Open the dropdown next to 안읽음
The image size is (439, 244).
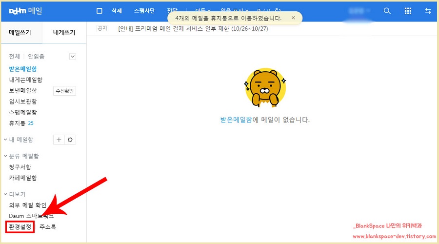(73, 57)
